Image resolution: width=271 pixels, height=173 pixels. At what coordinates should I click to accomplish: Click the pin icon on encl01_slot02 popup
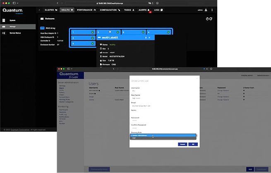pyautogui.click(x=145, y=38)
